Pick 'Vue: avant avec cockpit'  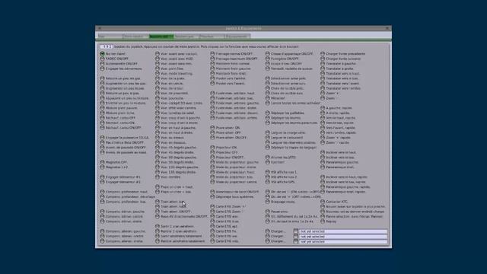click(158, 54)
